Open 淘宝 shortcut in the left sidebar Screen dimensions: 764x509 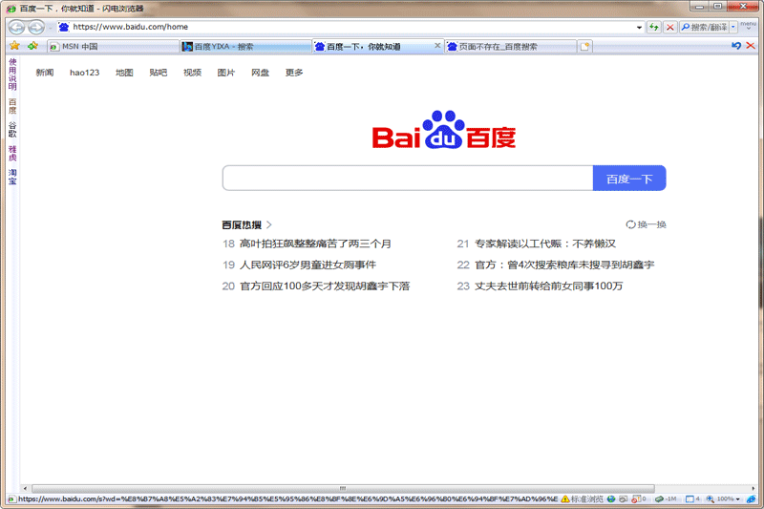[x=12, y=177]
